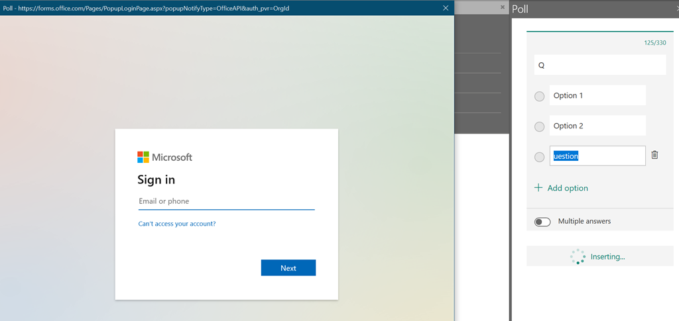Select the radio button beside 'uestion' field
Screen dimensions: 679x321
coord(539,157)
